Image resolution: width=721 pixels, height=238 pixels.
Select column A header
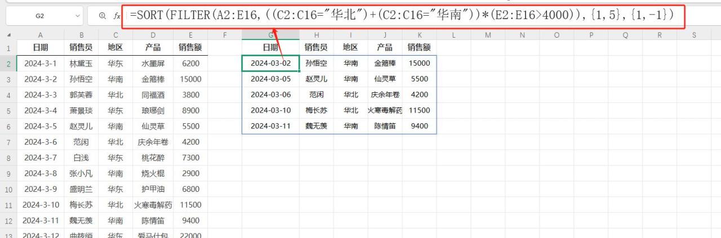coord(39,35)
